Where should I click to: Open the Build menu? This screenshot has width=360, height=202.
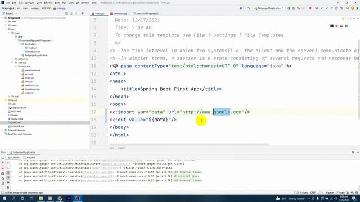[57, 3]
